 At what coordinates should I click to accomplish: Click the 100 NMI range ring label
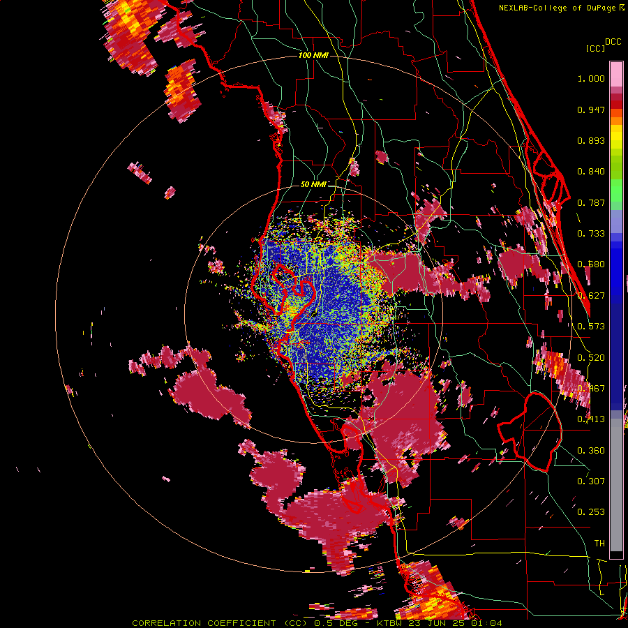[313, 55]
